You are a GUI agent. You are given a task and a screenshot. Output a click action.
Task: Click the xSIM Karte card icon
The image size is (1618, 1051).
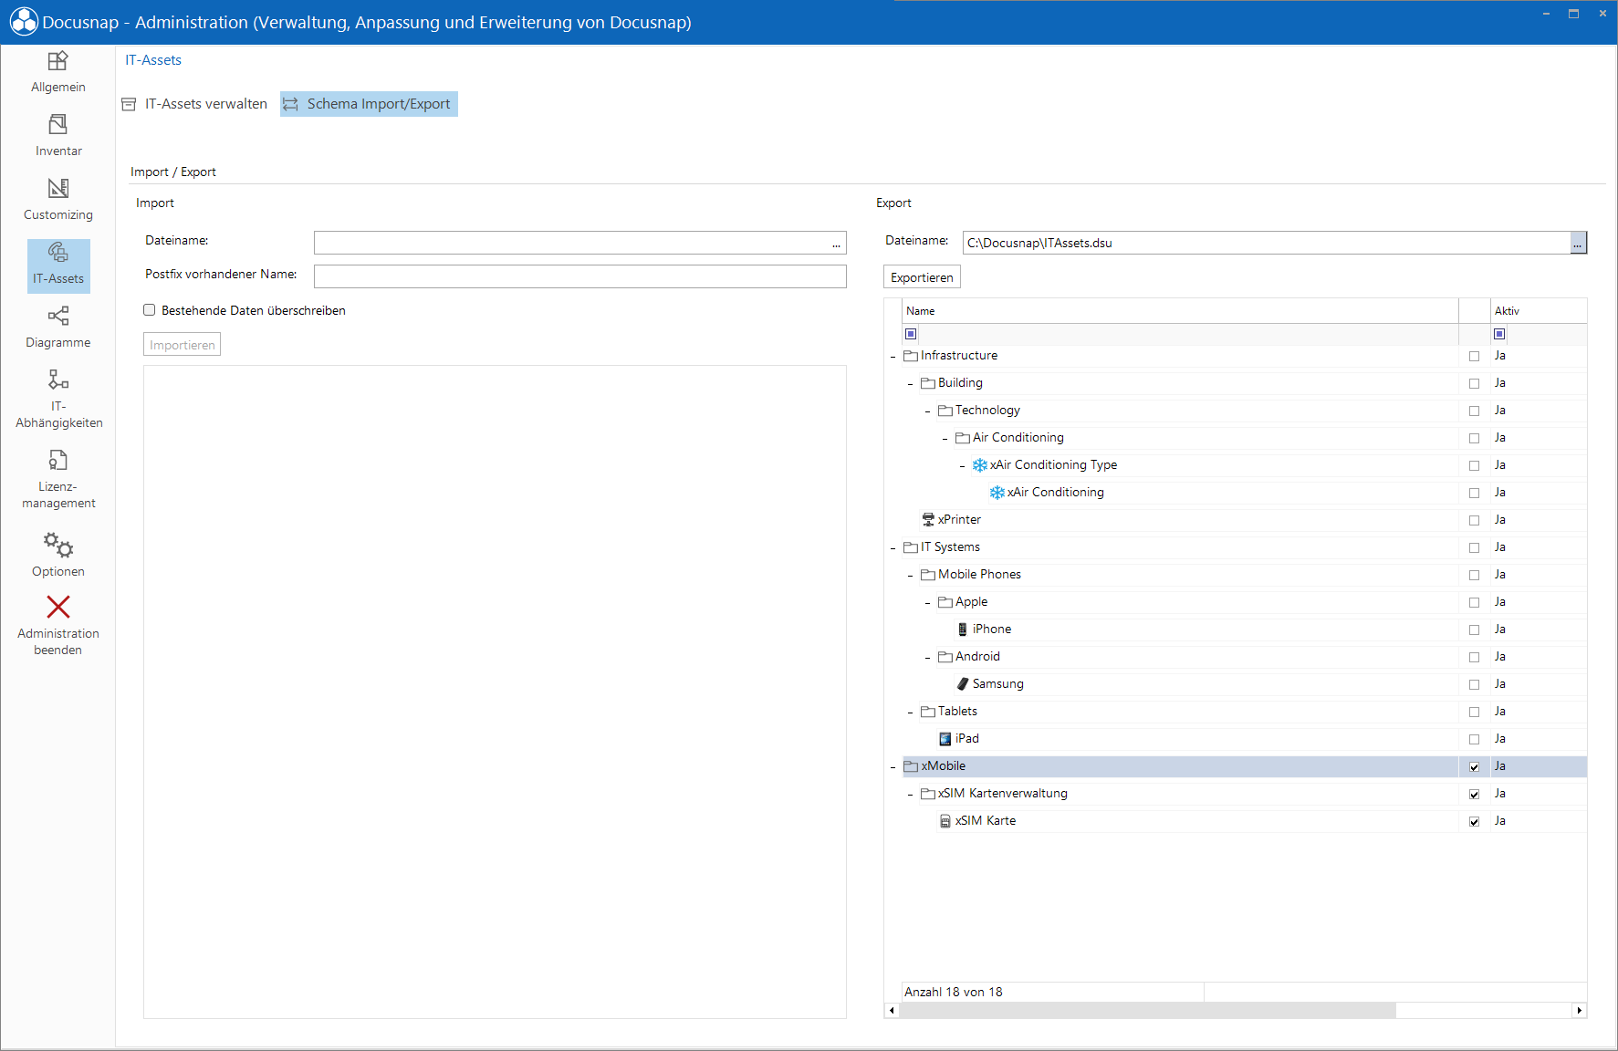pos(945,821)
